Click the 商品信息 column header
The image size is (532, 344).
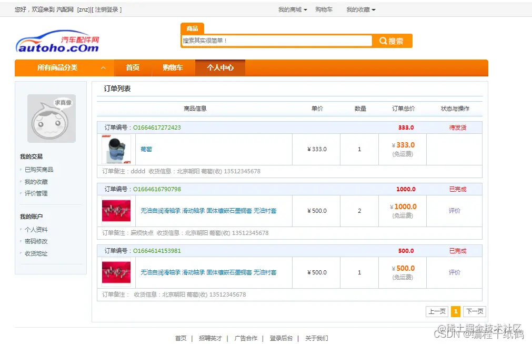click(x=195, y=109)
